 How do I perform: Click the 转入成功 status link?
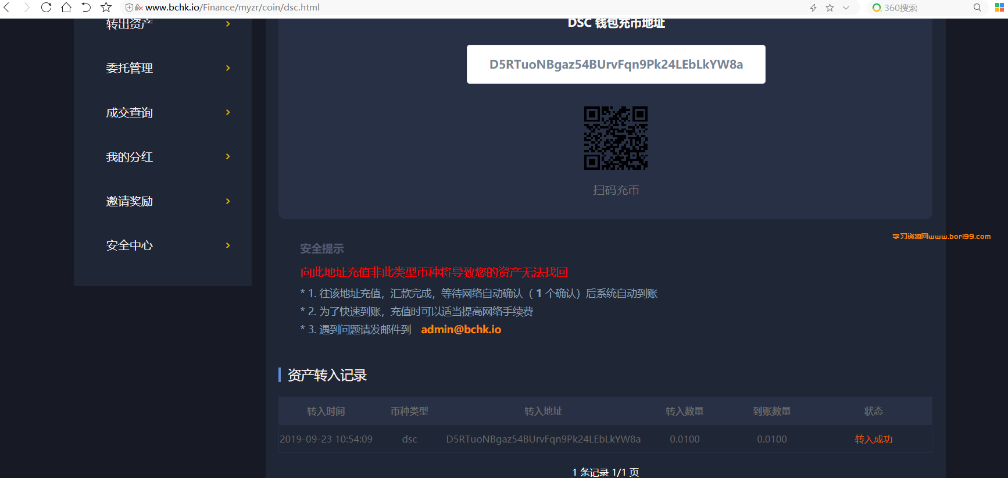(x=874, y=439)
